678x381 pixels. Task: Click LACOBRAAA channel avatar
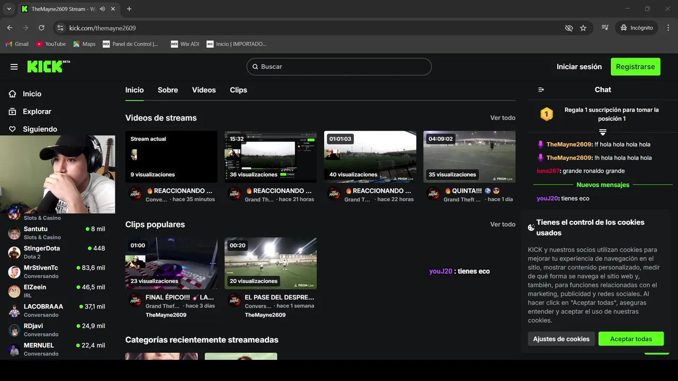(14, 311)
